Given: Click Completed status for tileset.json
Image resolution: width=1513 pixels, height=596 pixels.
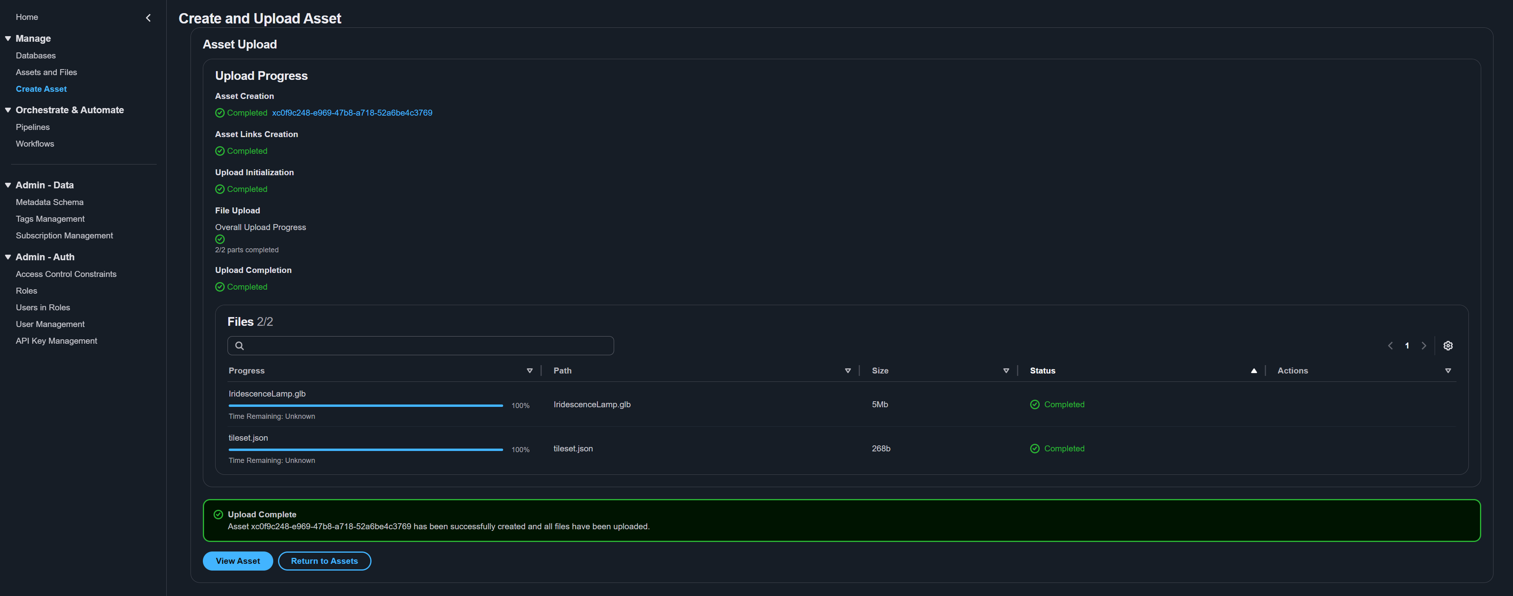Looking at the screenshot, I should [1064, 448].
